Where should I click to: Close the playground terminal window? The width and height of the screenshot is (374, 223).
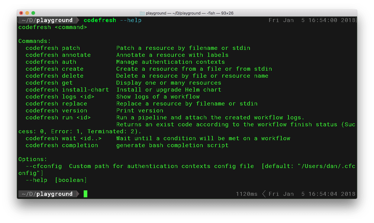pos(21,13)
